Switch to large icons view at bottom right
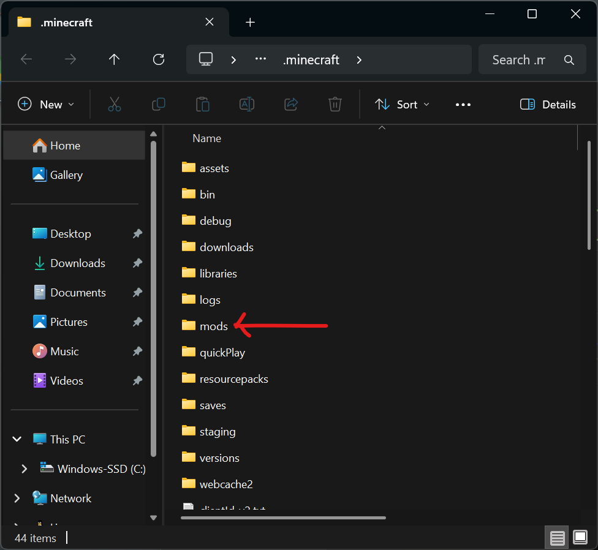598x550 pixels. [x=580, y=537]
